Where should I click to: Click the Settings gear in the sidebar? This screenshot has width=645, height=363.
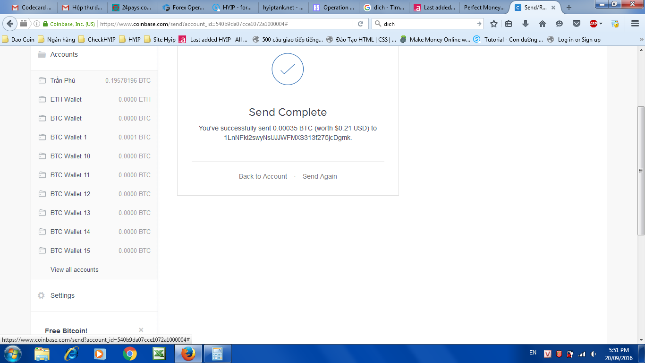[41, 295]
